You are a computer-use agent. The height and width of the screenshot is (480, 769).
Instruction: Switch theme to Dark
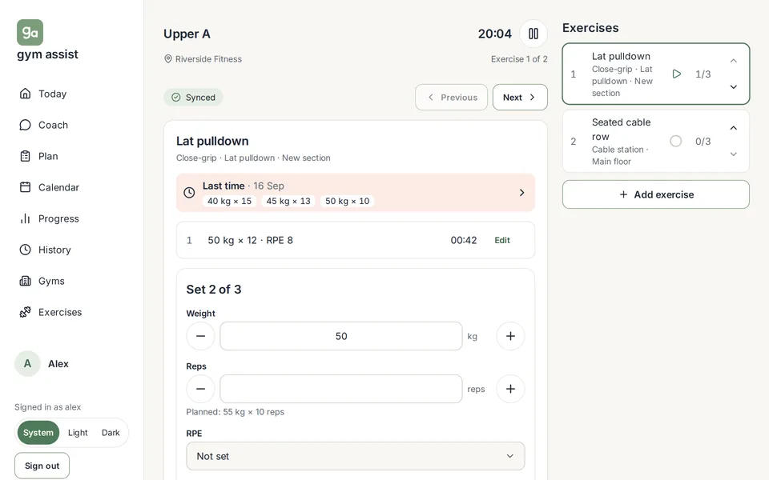click(x=111, y=433)
